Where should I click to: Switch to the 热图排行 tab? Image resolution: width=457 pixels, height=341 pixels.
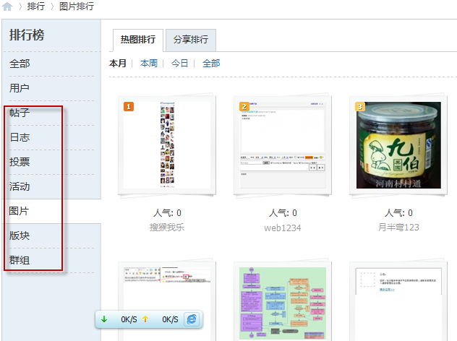point(138,40)
